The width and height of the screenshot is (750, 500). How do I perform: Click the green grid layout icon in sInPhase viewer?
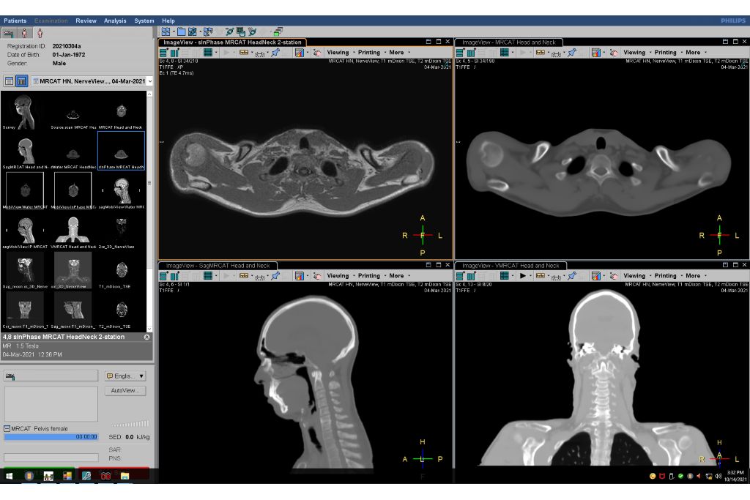coord(208,53)
